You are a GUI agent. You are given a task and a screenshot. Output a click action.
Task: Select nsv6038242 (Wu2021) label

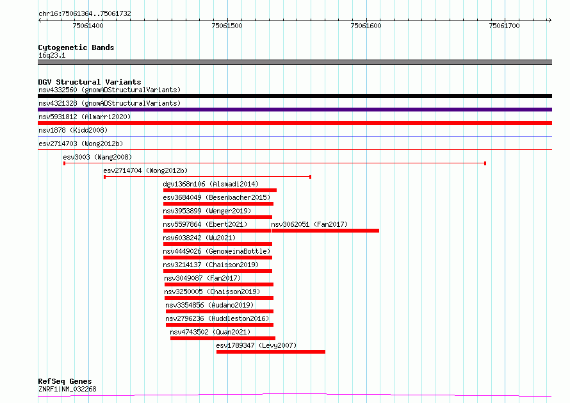pyautogui.click(x=199, y=238)
